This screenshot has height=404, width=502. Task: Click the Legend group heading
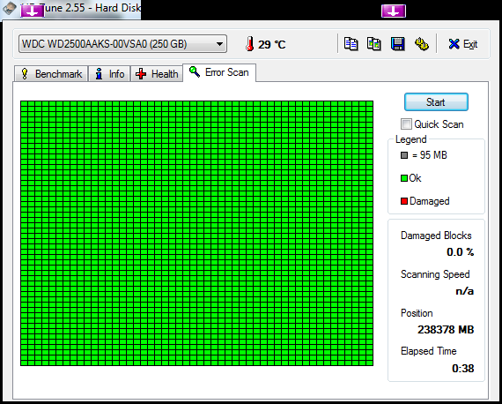410,139
